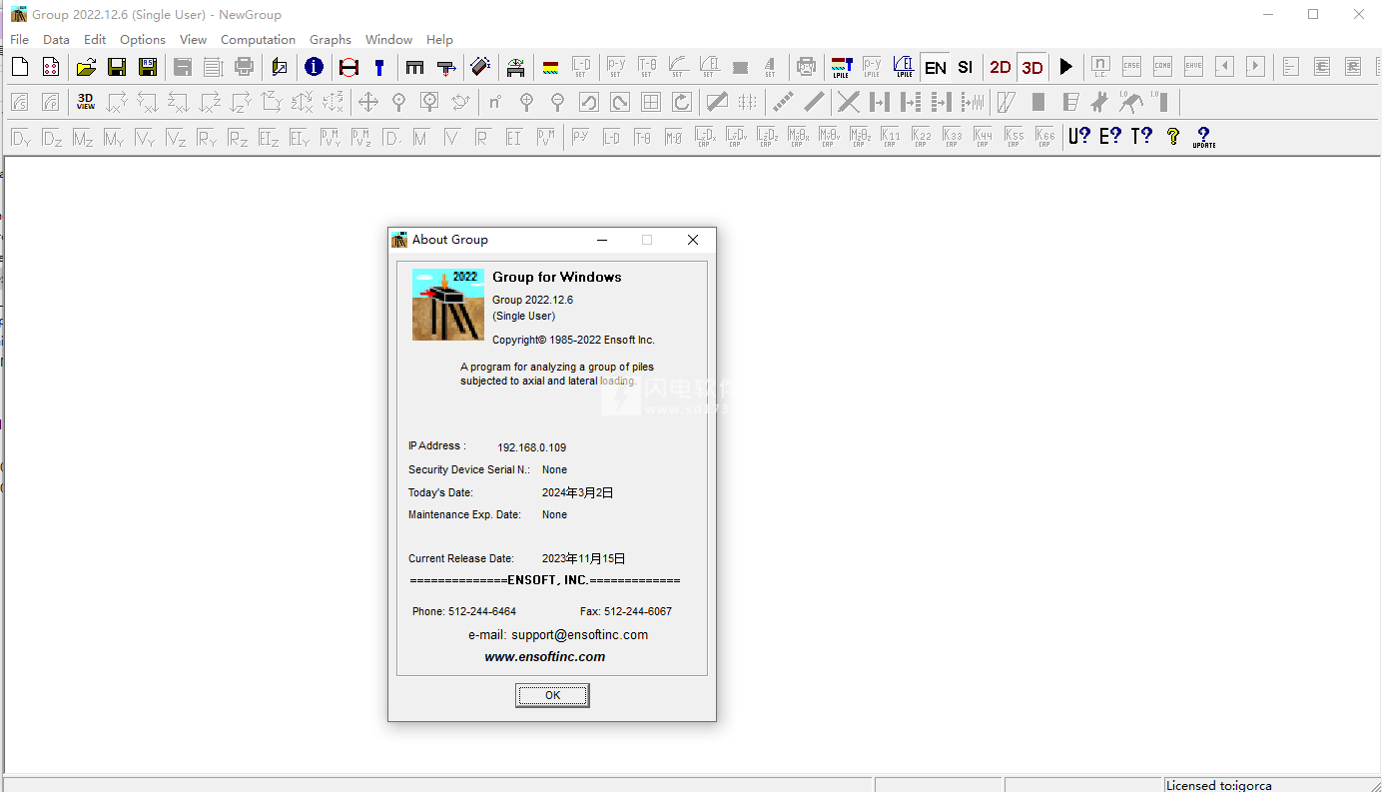Open the Computation menu
This screenshot has height=792, width=1382.
coord(258,40)
